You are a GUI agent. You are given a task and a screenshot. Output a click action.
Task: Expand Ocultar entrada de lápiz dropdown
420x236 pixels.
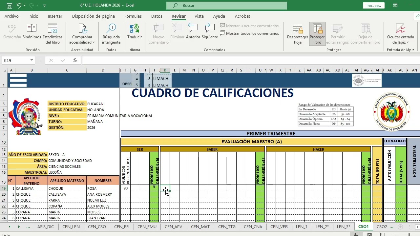coord(408,42)
